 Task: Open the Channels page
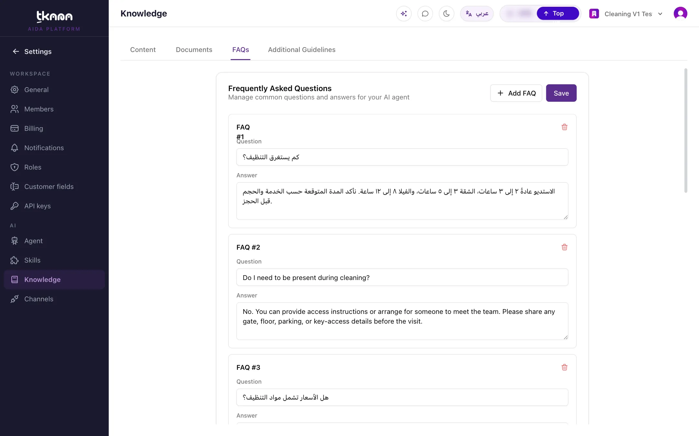click(54, 299)
